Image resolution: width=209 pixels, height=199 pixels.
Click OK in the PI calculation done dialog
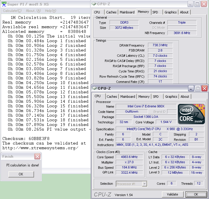pyautogui.click(x=21, y=174)
